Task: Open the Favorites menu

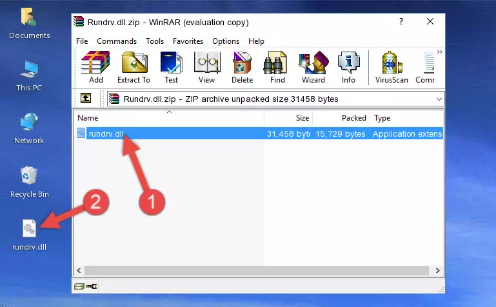Action: [x=188, y=41]
